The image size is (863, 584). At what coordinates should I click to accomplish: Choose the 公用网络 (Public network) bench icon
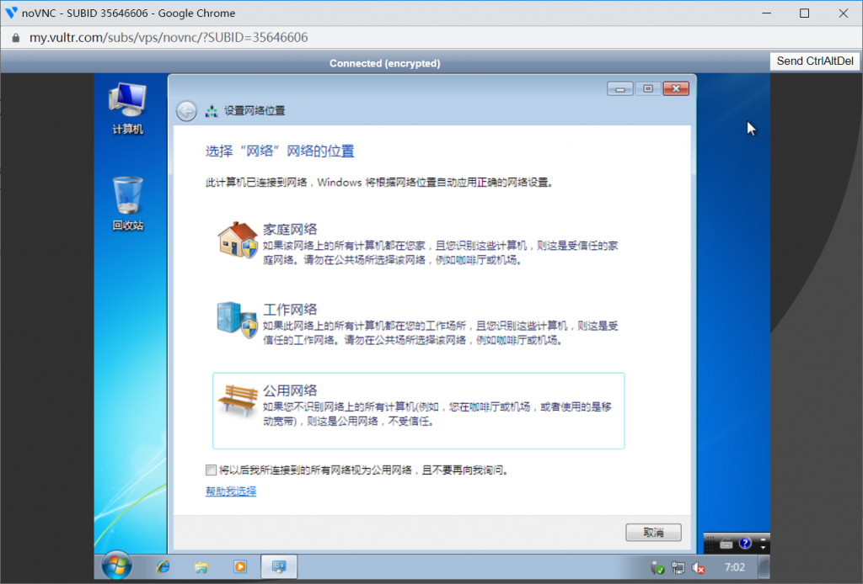click(x=238, y=401)
